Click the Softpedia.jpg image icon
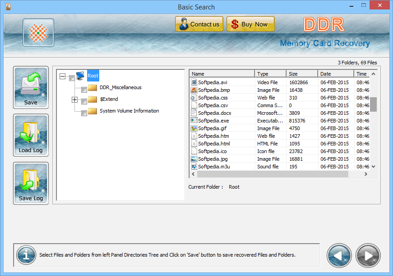Screen dimensions: 393x276 194,159
